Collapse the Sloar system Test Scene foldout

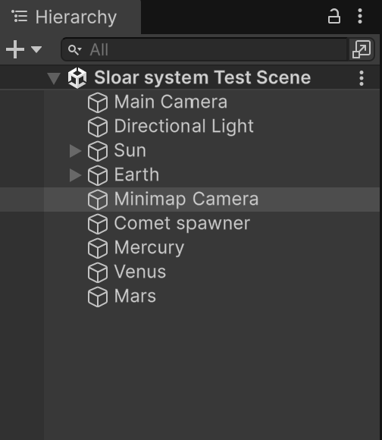[x=54, y=78]
